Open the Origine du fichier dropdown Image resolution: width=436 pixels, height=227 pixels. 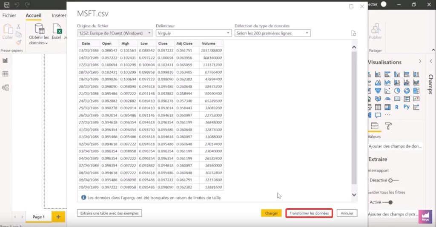115,33
